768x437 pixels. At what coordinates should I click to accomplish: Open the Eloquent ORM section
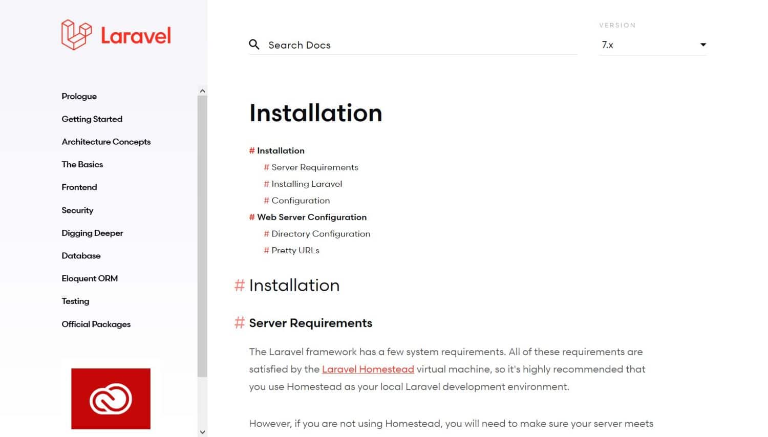click(x=90, y=278)
